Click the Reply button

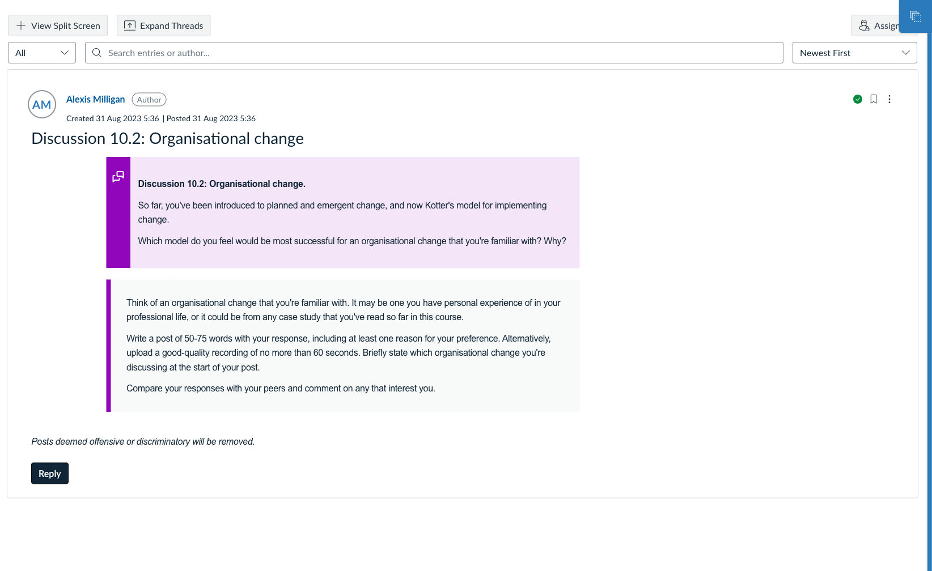[49, 473]
